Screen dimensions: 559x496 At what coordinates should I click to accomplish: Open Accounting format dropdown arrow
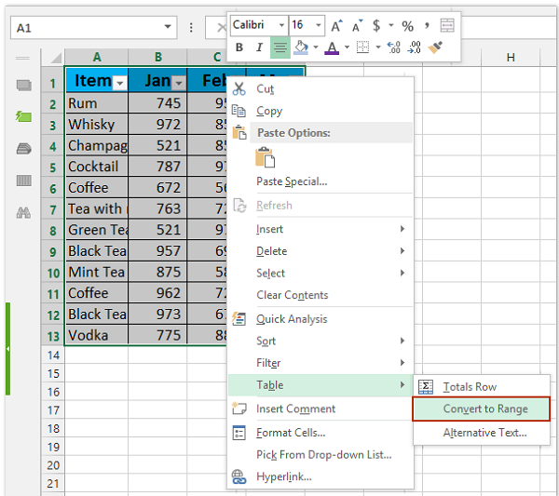pos(390,26)
